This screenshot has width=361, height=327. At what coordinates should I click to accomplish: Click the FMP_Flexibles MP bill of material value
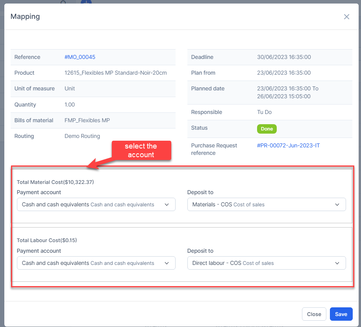click(x=87, y=120)
